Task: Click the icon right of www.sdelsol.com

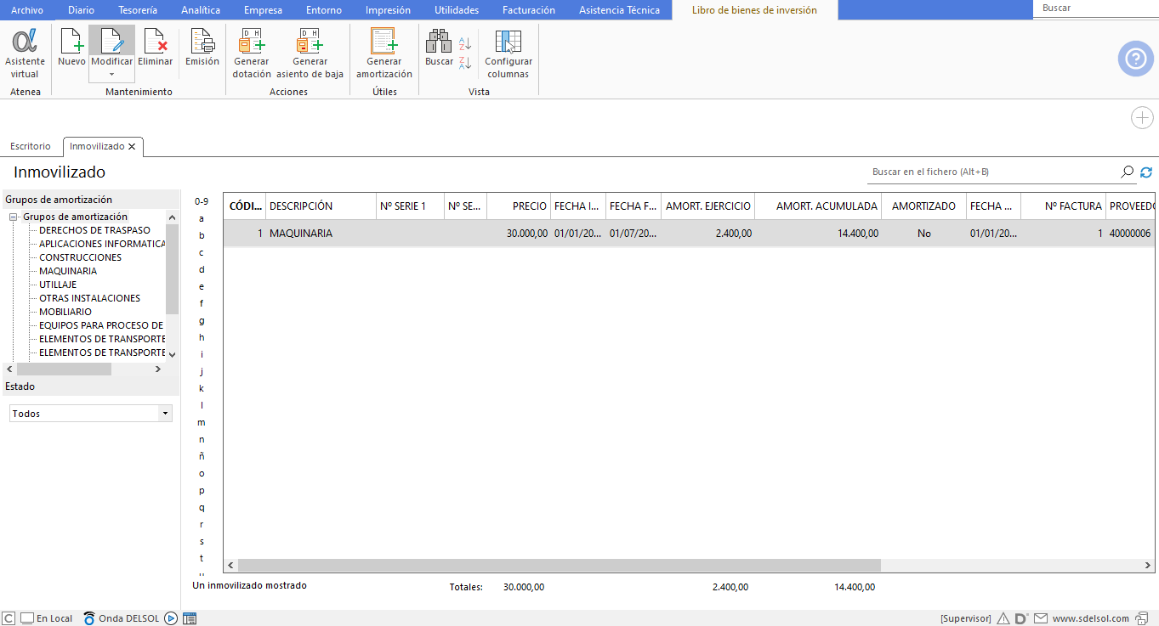Action: tap(1141, 618)
